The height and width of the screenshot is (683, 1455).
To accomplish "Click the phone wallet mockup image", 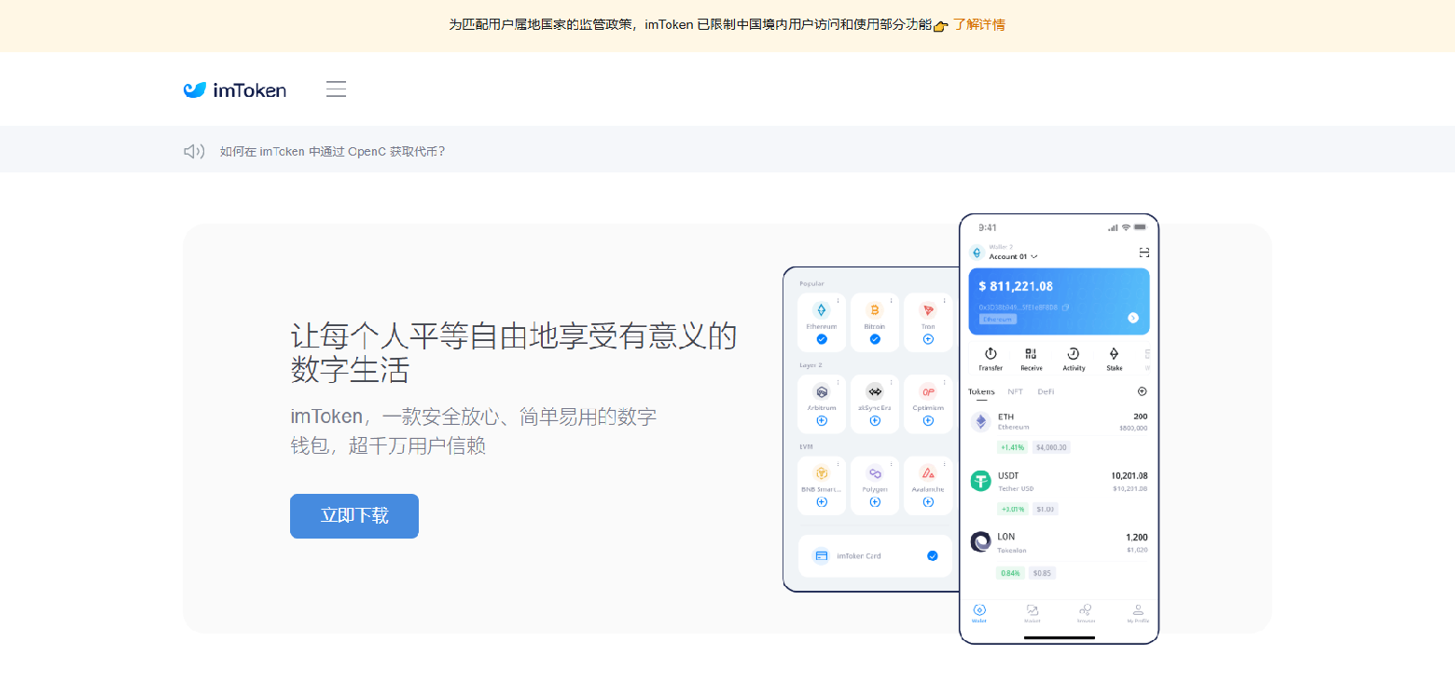I will (970, 429).
